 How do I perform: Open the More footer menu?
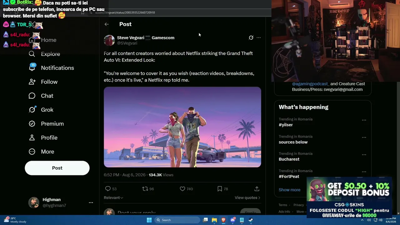302,212
